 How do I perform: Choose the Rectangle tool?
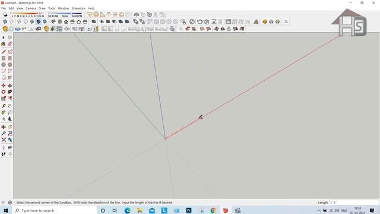click(4, 58)
